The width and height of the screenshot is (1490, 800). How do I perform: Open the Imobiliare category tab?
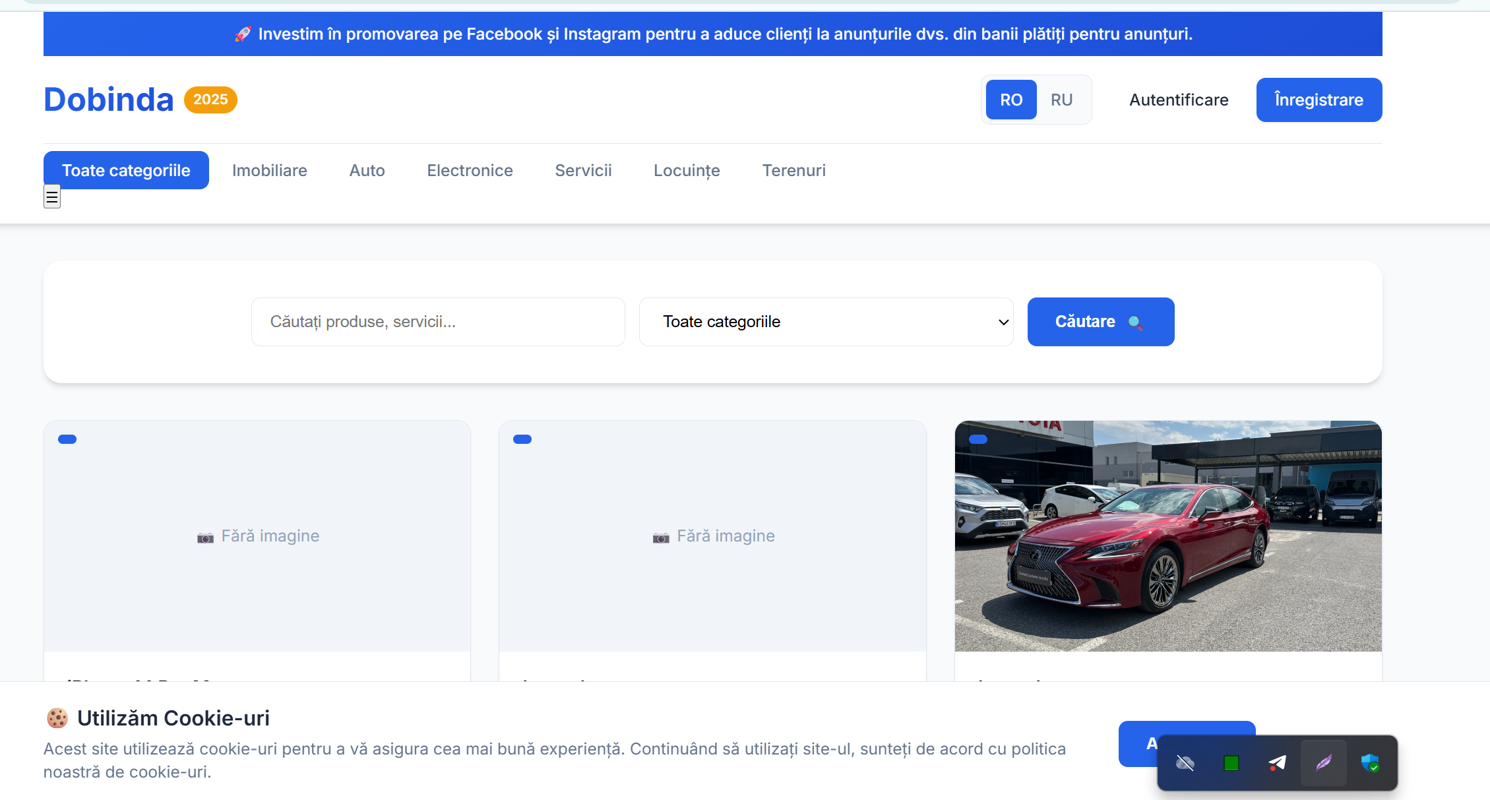(269, 170)
